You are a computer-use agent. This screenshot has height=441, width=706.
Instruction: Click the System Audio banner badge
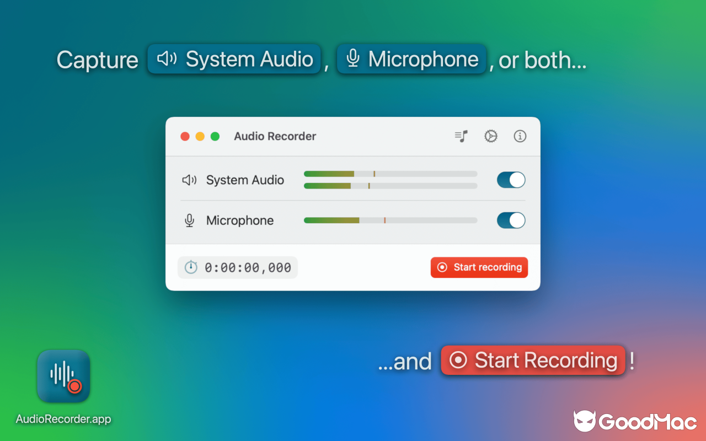tap(234, 59)
